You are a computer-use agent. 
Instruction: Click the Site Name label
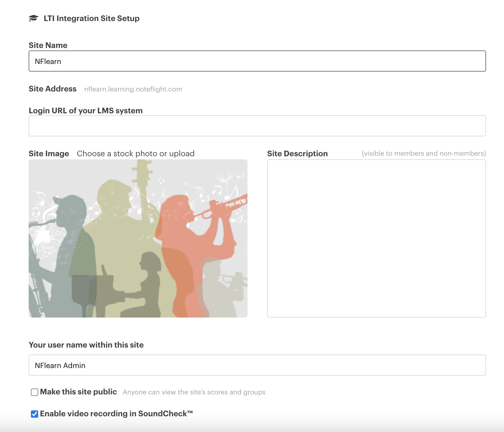click(x=48, y=45)
